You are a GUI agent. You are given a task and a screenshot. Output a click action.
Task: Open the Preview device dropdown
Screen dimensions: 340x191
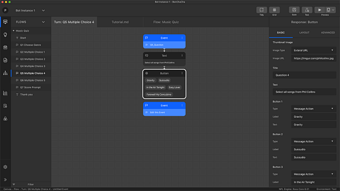click(331, 10)
